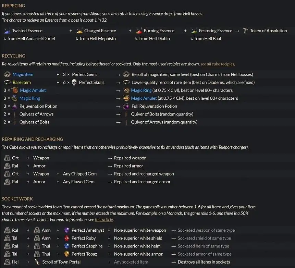Click the Perfect Amethyst gem icon

67,230
